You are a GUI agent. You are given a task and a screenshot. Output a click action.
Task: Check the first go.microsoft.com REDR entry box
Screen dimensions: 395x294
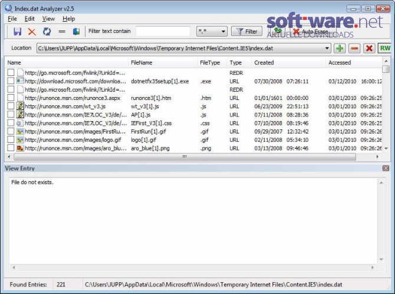pyautogui.click(x=11, y=73)
